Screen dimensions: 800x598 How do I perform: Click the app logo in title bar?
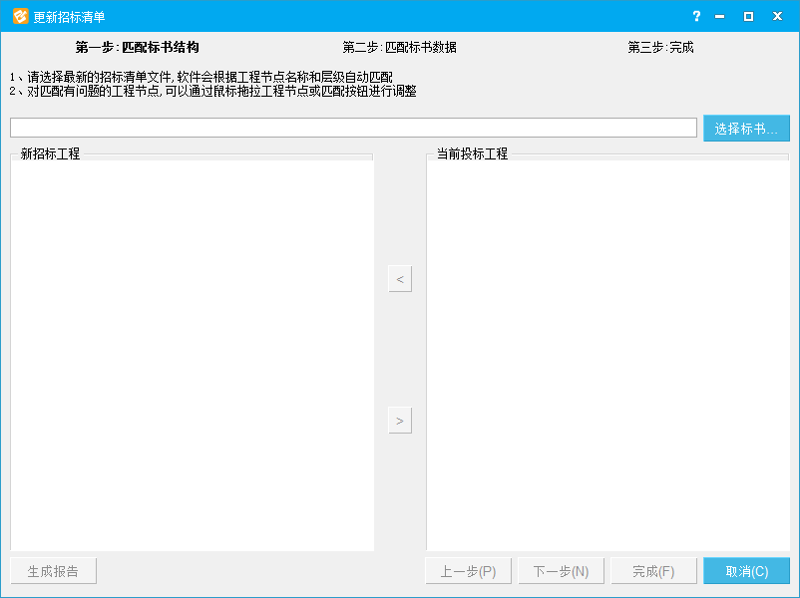20,17
